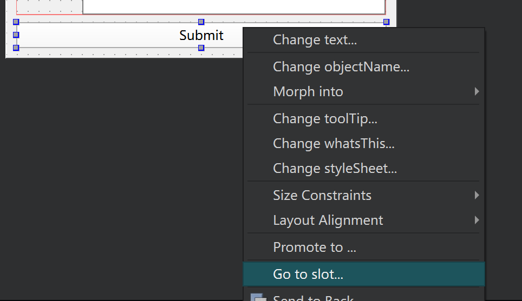Viewport: 522px width, 301px height.
Task: Open "Change toolTip..." option
Action: tap(325, 118)
